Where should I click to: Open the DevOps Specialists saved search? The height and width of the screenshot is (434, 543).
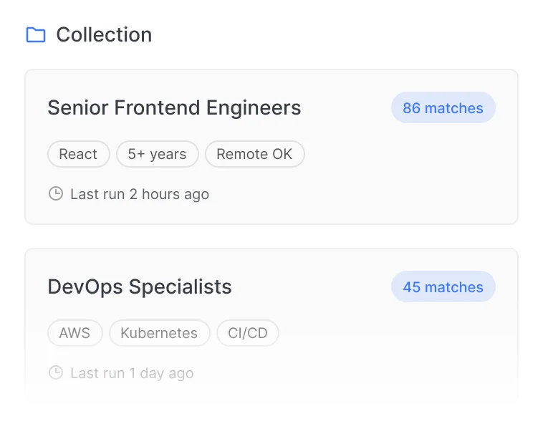point(140,286)
